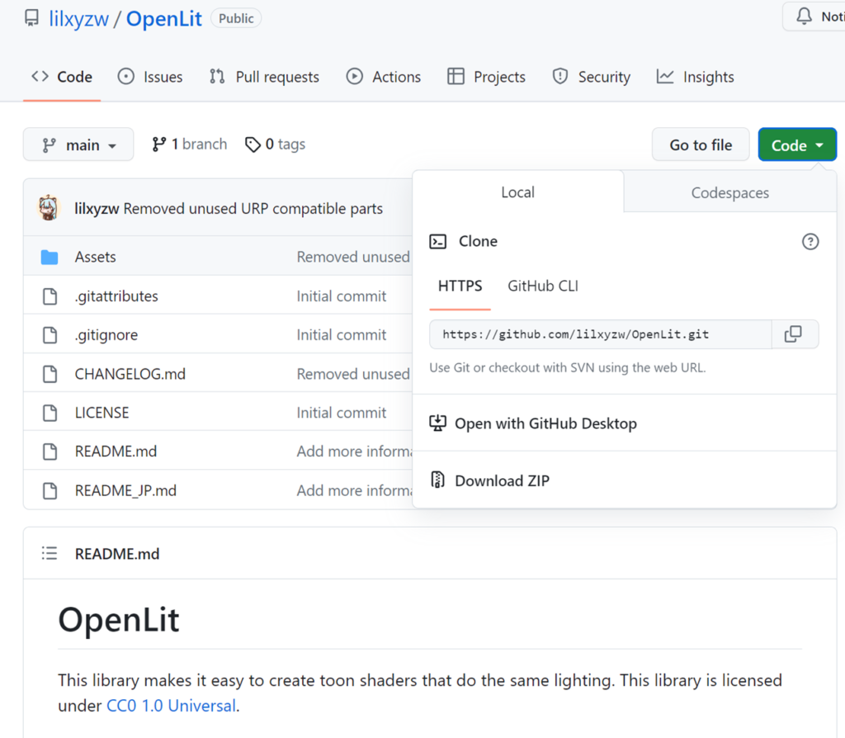Click the Assets folder icon

pos(50,258)
